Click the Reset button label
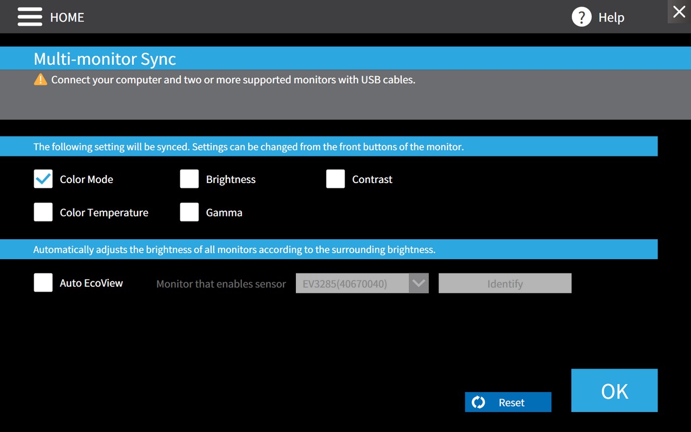Screen dimensions: 691x432 pos(511,402)
